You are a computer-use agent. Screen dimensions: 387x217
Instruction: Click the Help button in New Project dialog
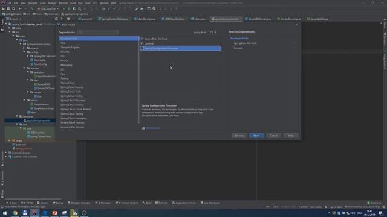pyautogui.click(x=291, y=136)
